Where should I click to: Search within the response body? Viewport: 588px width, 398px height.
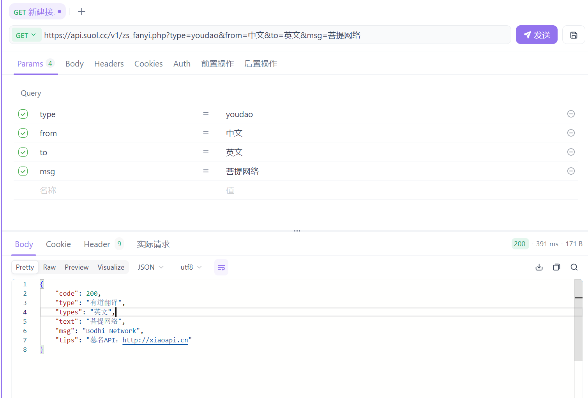(x=574, y=267)
